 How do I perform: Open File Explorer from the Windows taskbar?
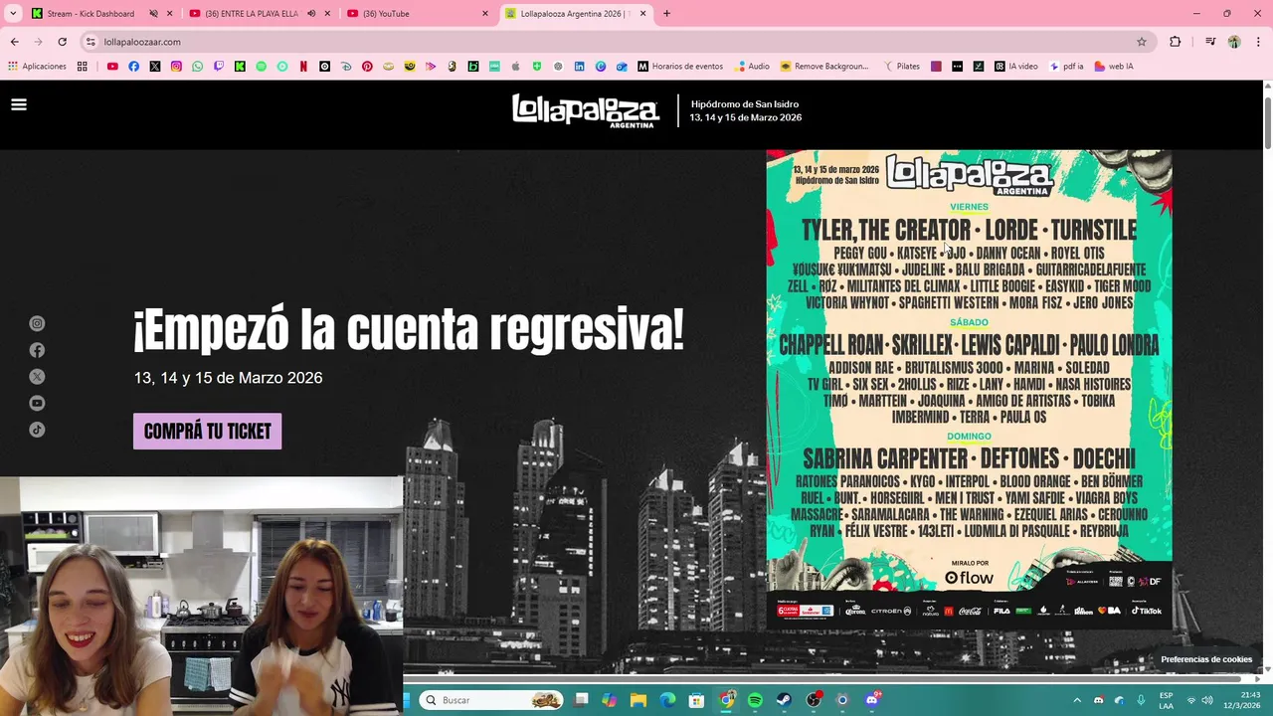coord(638,700)
